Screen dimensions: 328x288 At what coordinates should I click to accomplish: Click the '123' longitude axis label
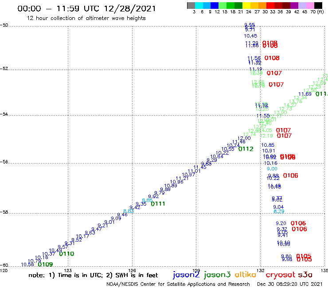[x=68, y=270]
